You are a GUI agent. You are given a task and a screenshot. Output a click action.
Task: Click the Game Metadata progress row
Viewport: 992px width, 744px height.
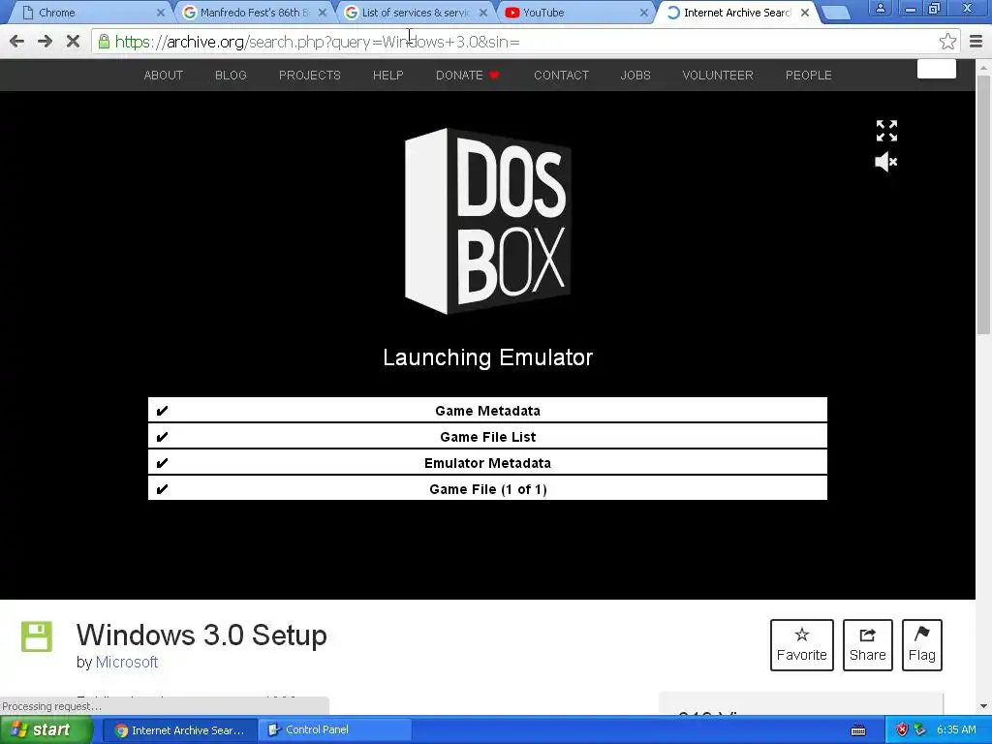click(487, 411)
